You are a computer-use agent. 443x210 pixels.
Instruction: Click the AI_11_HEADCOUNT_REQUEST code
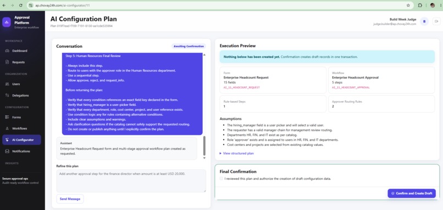click(x=241, y=88)
